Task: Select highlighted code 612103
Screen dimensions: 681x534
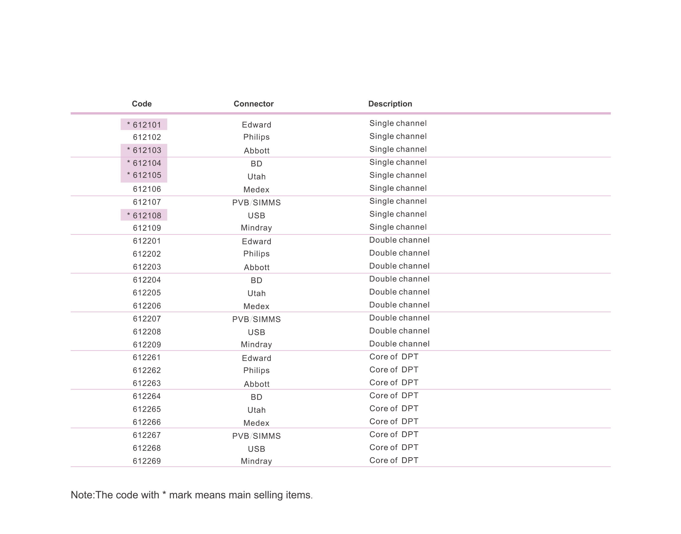Action: pyautogui.click(x=144, y=150)
